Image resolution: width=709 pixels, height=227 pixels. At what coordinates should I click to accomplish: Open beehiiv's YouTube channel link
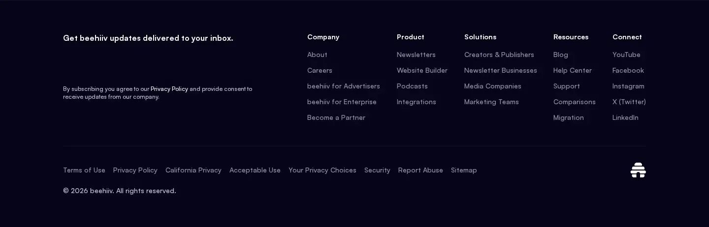[626, 55]
